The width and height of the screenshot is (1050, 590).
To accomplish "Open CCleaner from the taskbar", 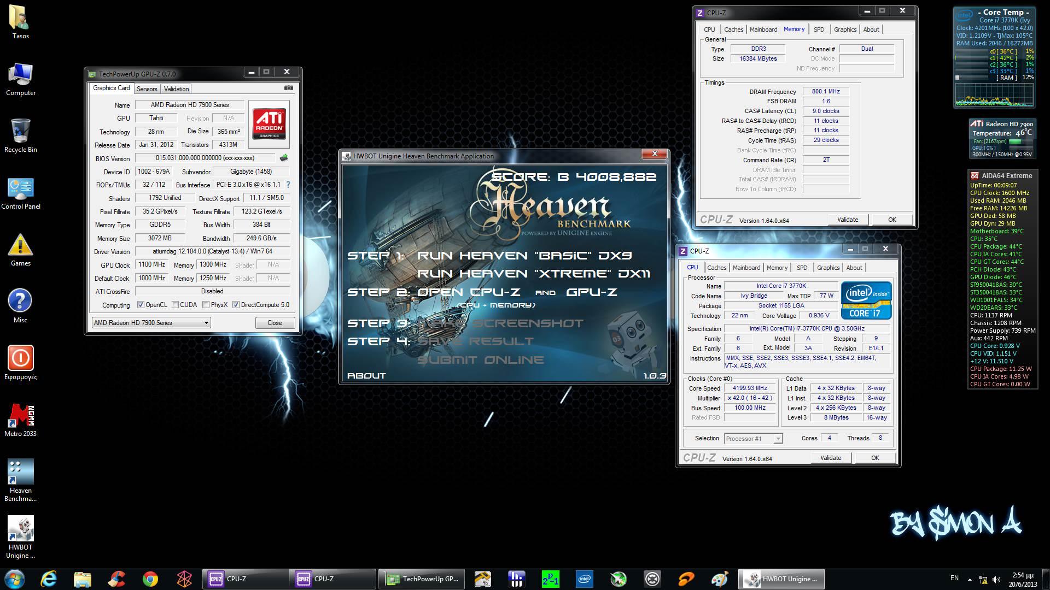I will 116,579.
